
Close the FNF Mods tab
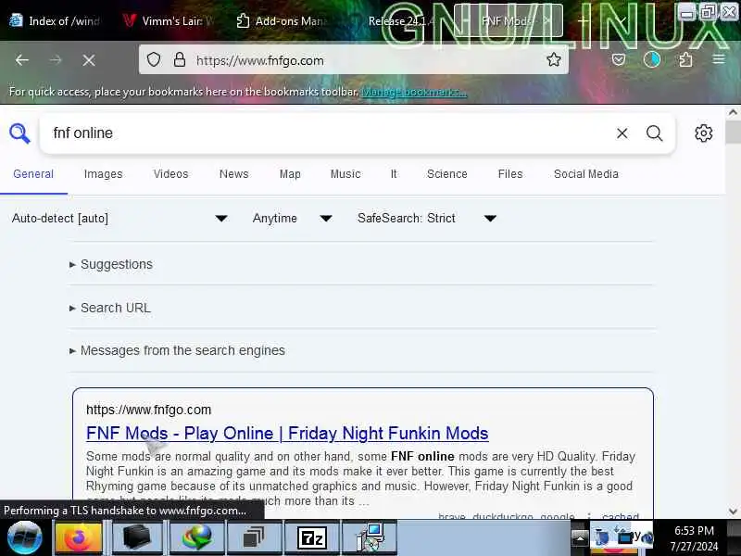pos(546,20)
